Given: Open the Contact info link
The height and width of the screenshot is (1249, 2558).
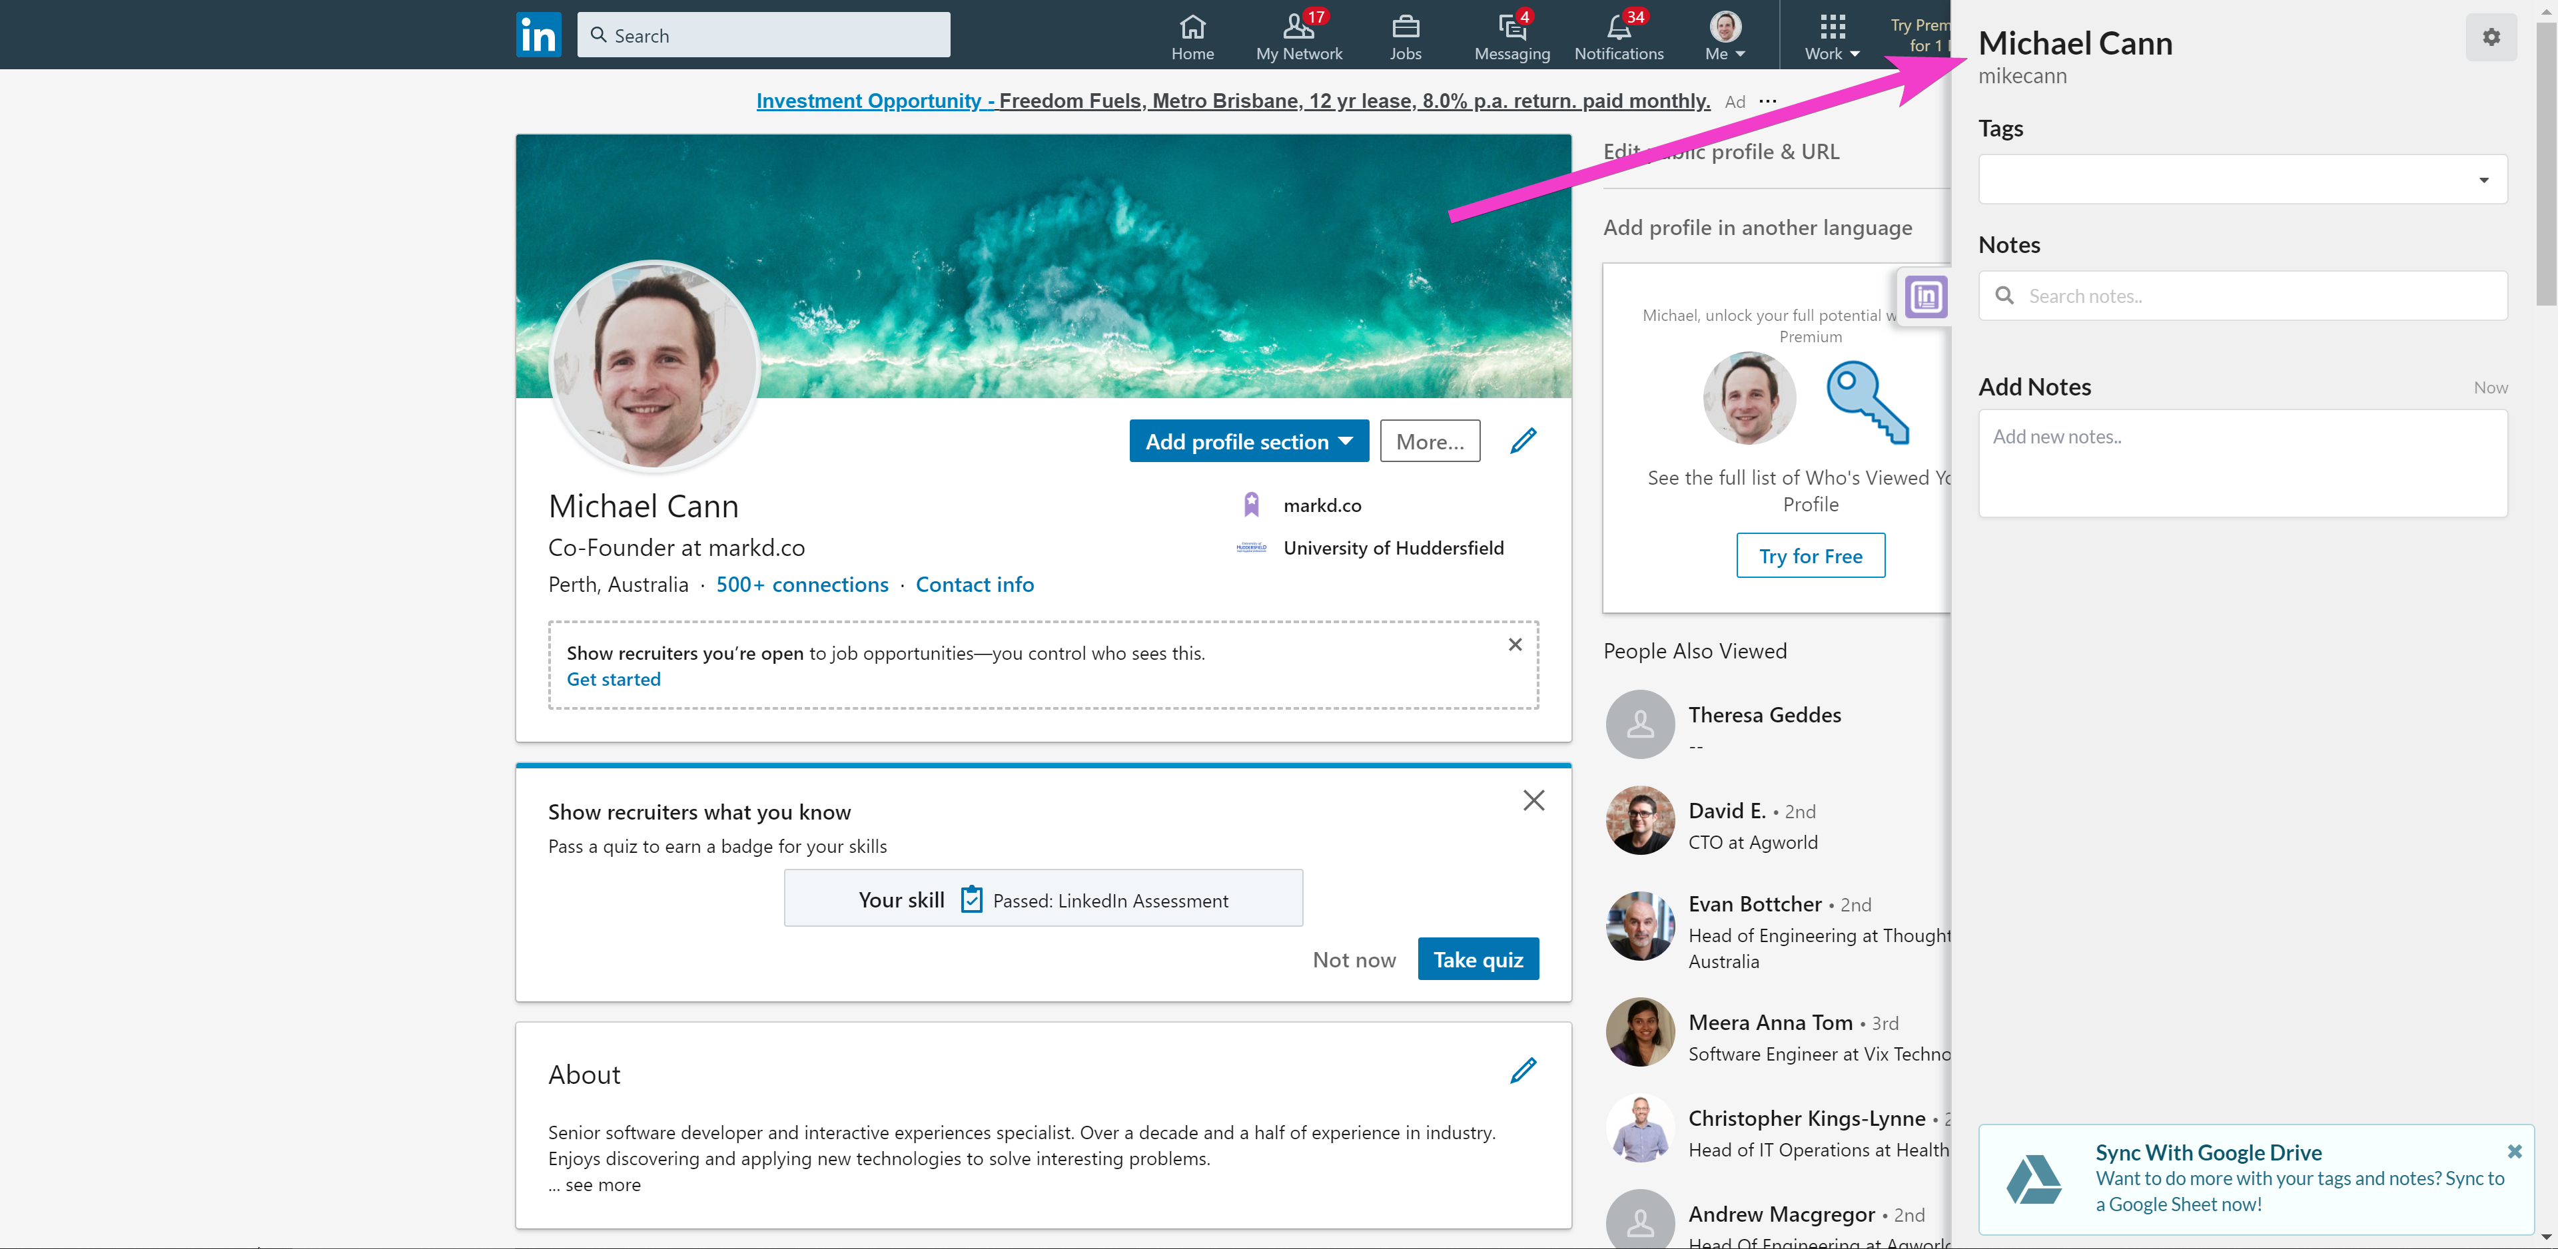Looking at the screenshot, I should (x=974, y=585).
